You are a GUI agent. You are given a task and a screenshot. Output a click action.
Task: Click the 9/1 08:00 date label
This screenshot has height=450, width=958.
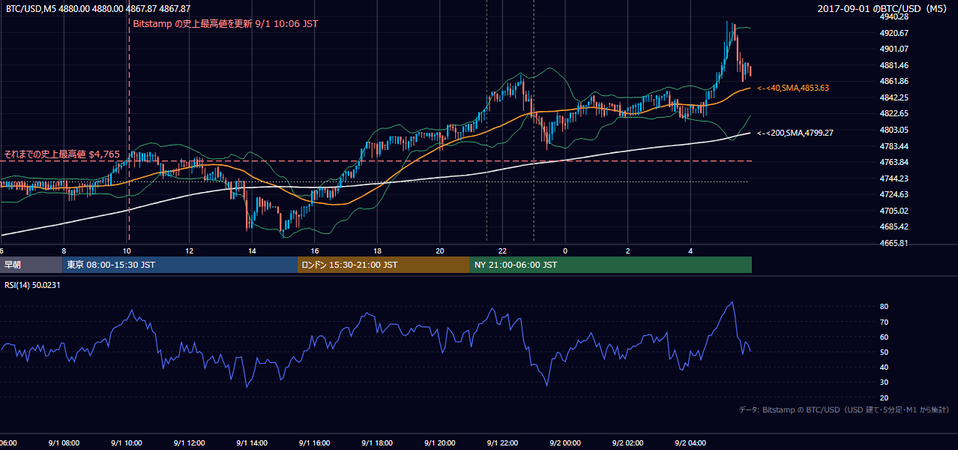(x=64, y=443)
